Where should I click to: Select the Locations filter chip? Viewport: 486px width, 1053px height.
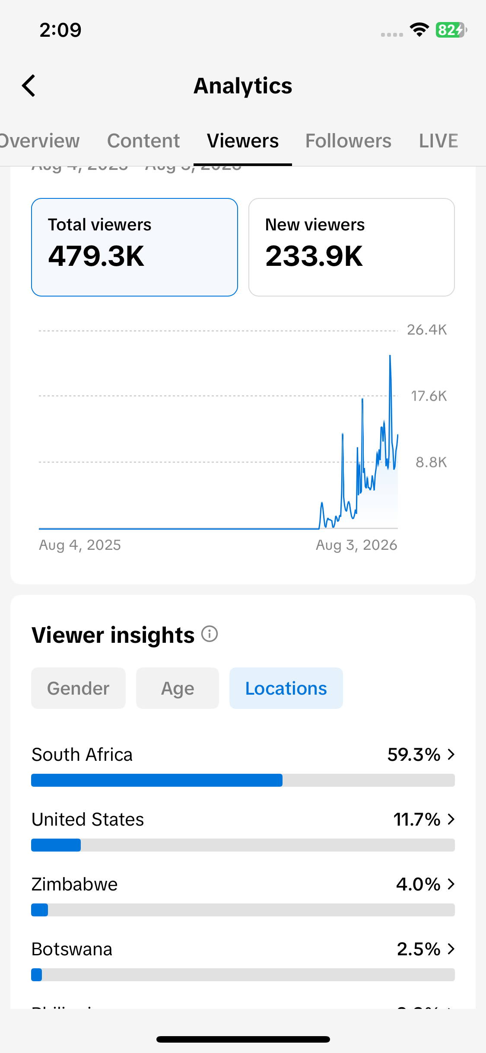[x=286, y=688]
